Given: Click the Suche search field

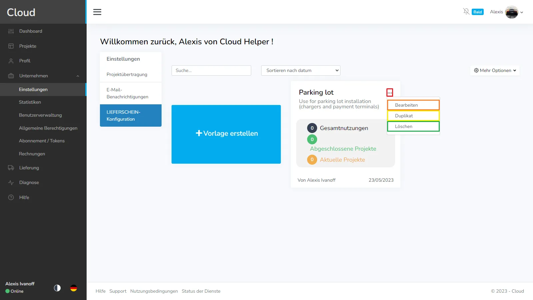Looking at the screenshot, I should pyautogui.click(x=211, y=70).
